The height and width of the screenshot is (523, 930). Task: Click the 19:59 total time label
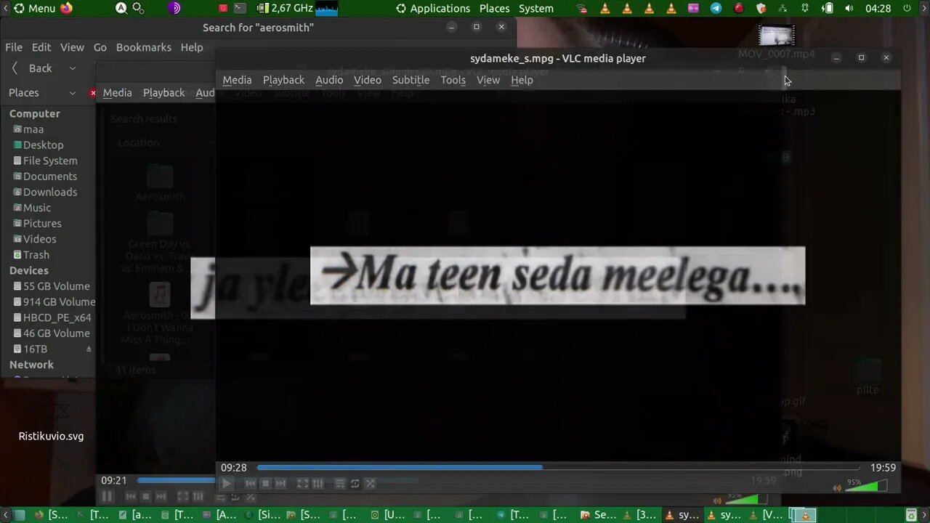(883, 468)
